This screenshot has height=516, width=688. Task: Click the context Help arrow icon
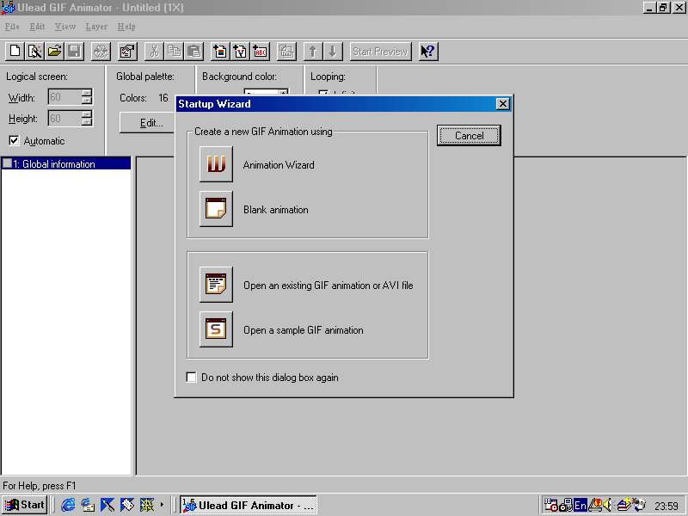pyautogui.click(x=427, y=52)
